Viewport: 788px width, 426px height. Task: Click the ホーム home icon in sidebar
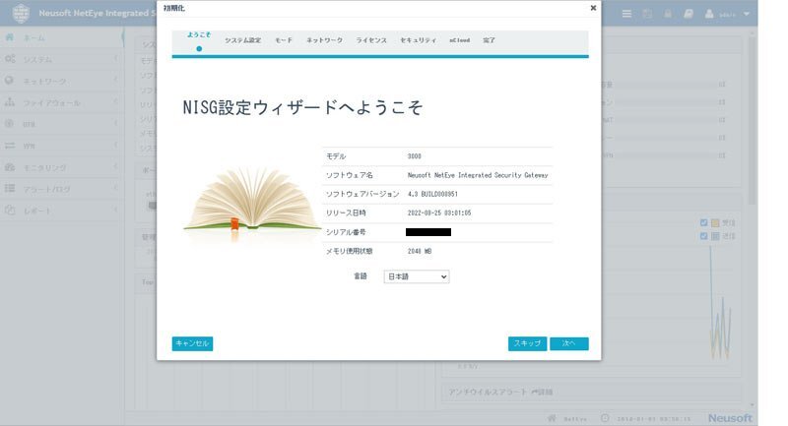point(10,37)
